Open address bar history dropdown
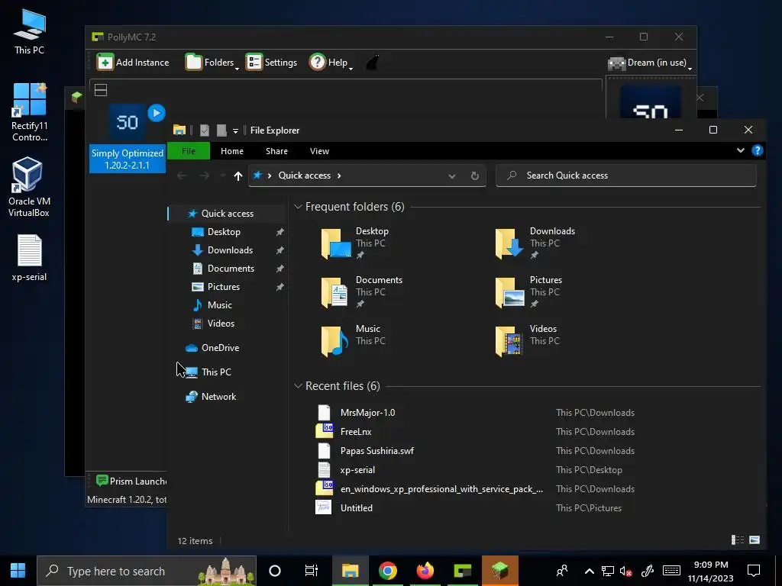Screen dimensions: 782x586 (x=452, y=176)
